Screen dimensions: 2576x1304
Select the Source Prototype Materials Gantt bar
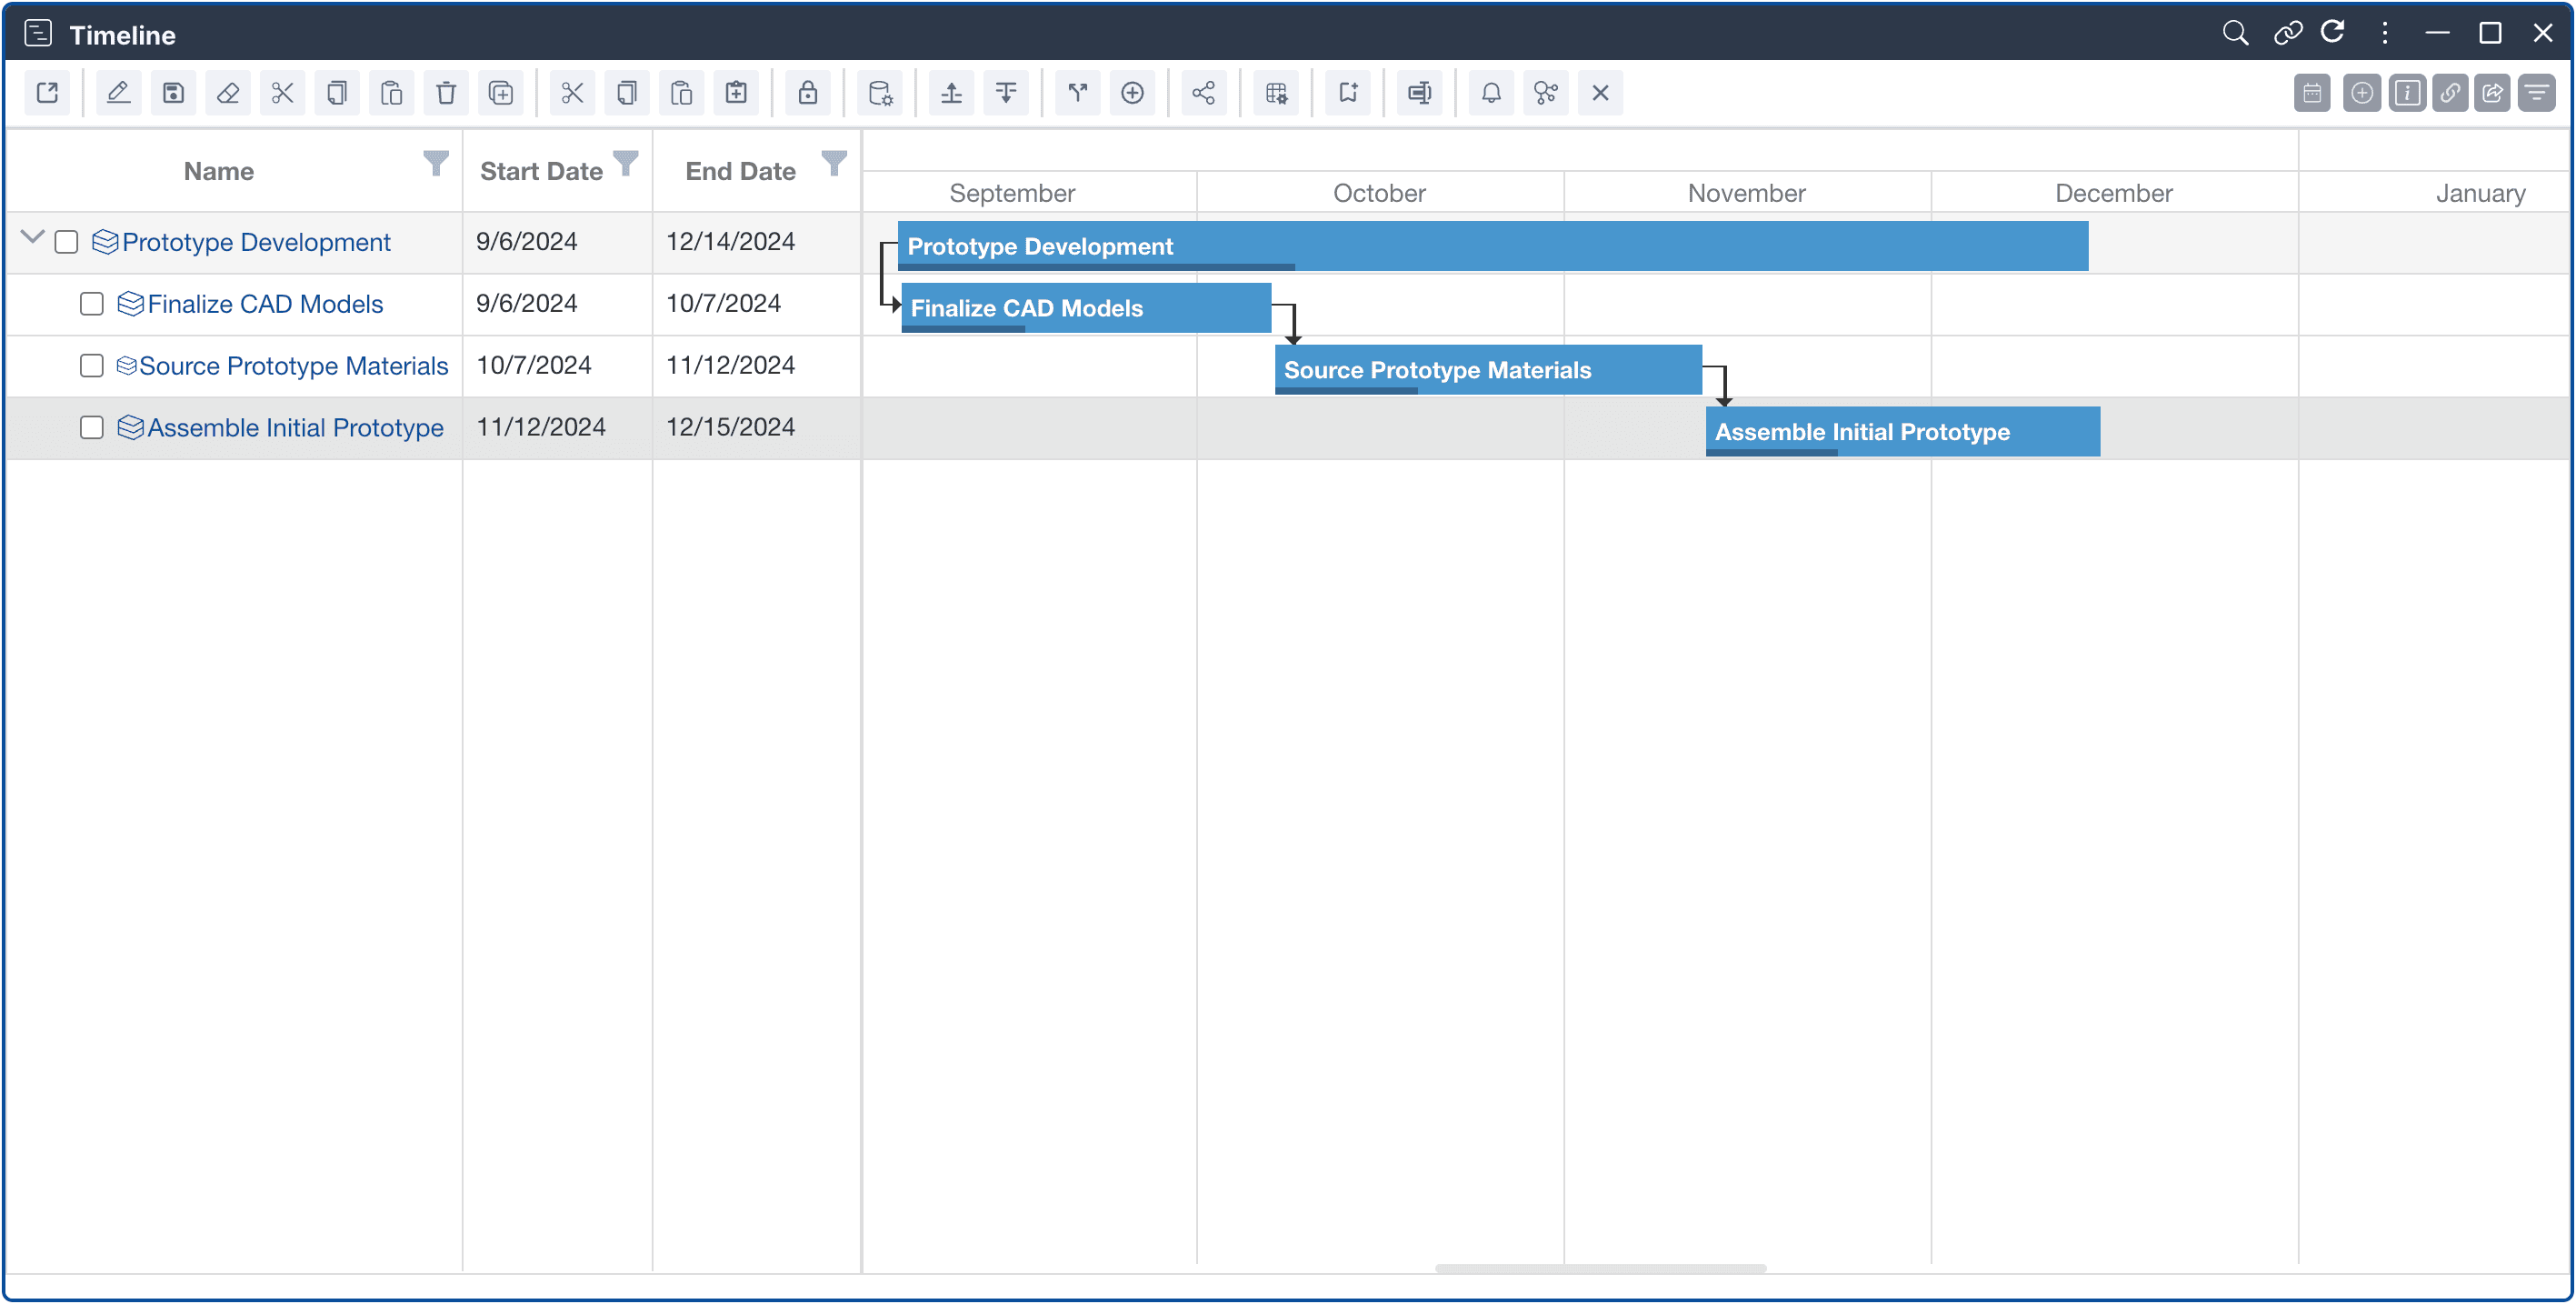click(x=1488, y=370)
